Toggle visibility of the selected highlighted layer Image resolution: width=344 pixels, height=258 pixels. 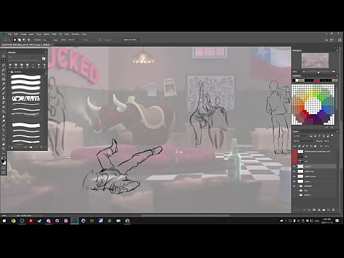(x=294, y=166)
